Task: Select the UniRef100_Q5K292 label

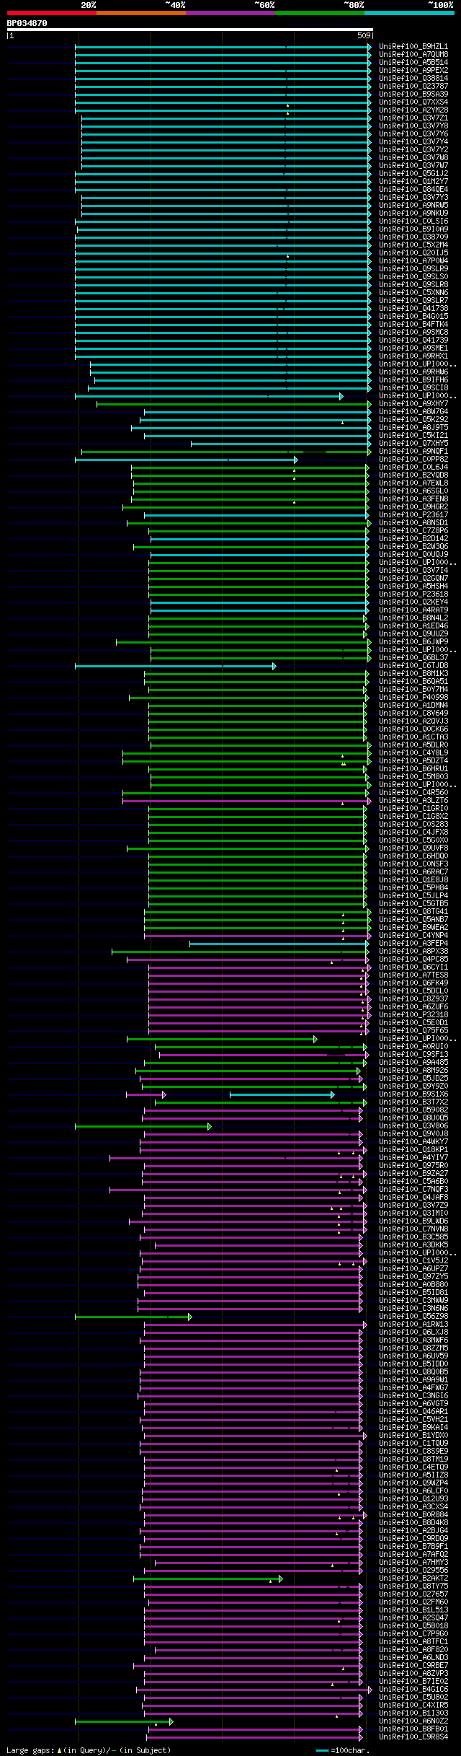Action: [x=413, y=420]
